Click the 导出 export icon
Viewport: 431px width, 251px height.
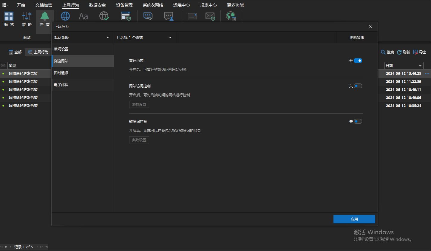[415, 52]
